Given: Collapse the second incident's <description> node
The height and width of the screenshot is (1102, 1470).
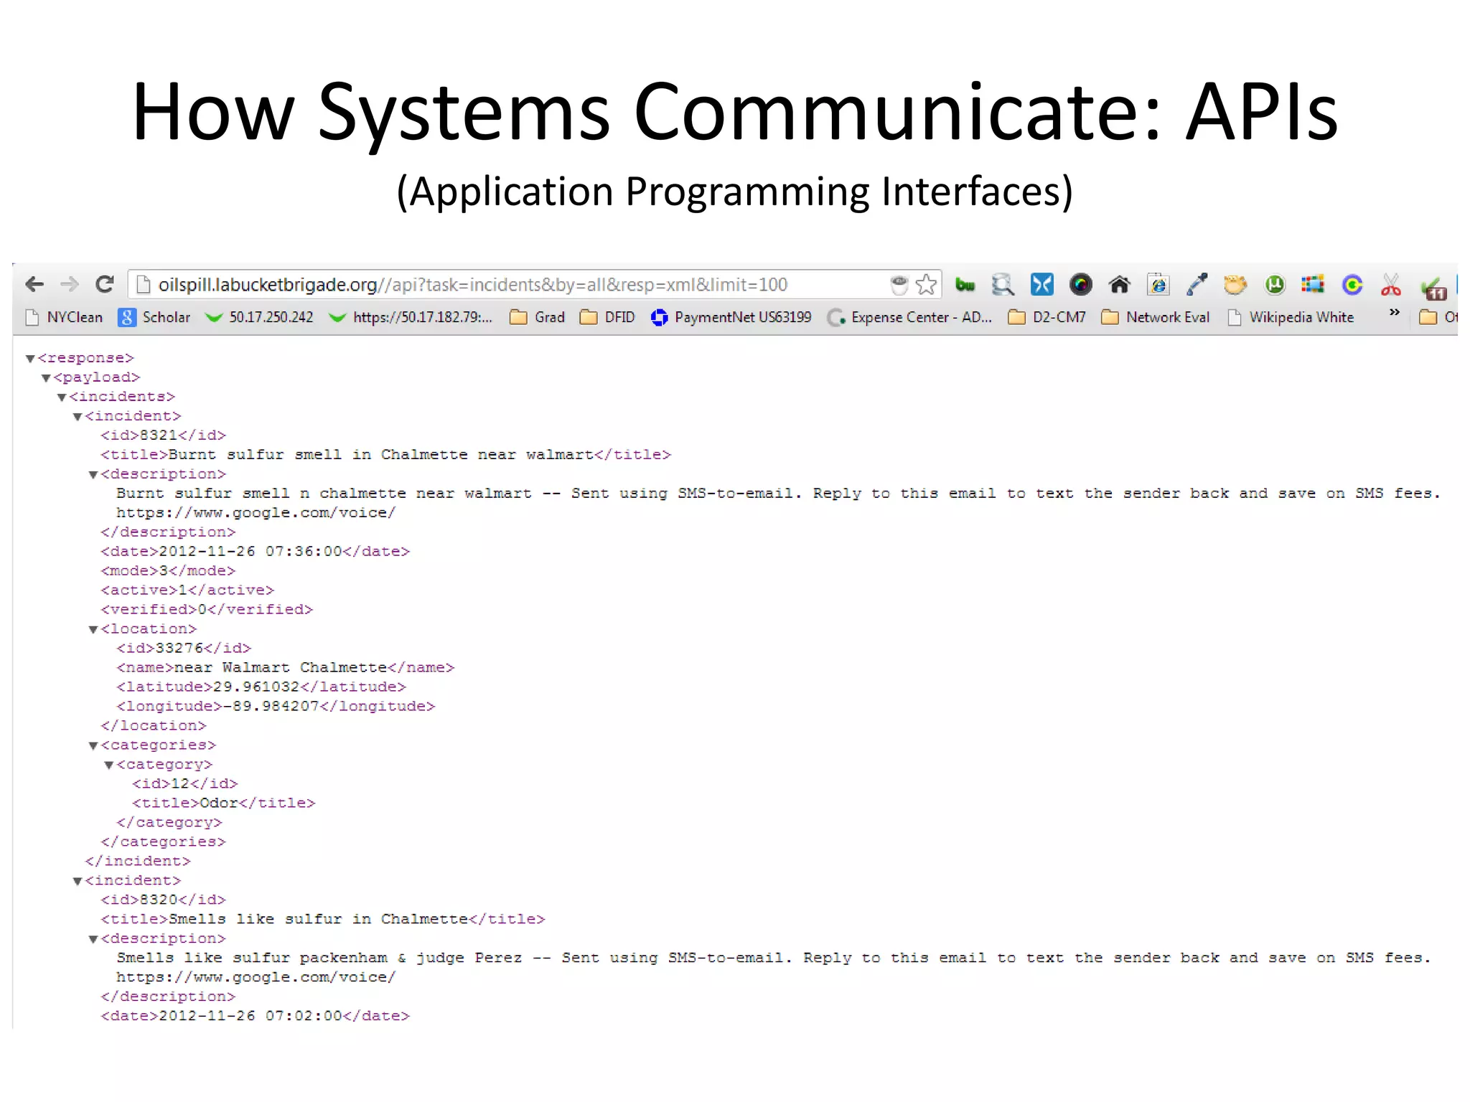Looking at the screenshot, I should point(93,939).
